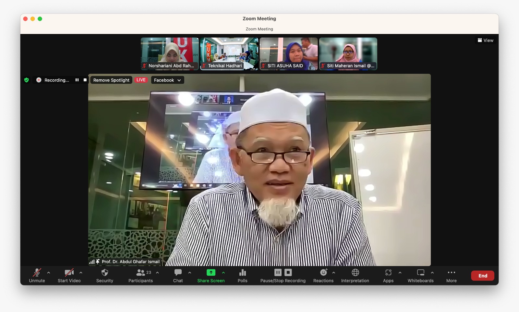Expand the Share Screen options arrow
519x312 pixels.
click(x=223, y=273)
